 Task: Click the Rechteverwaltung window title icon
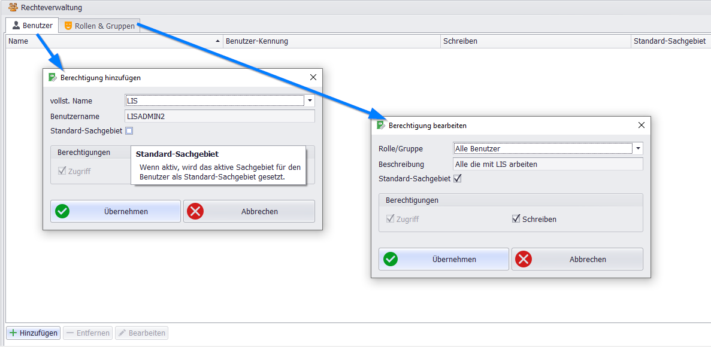[13, 8]
